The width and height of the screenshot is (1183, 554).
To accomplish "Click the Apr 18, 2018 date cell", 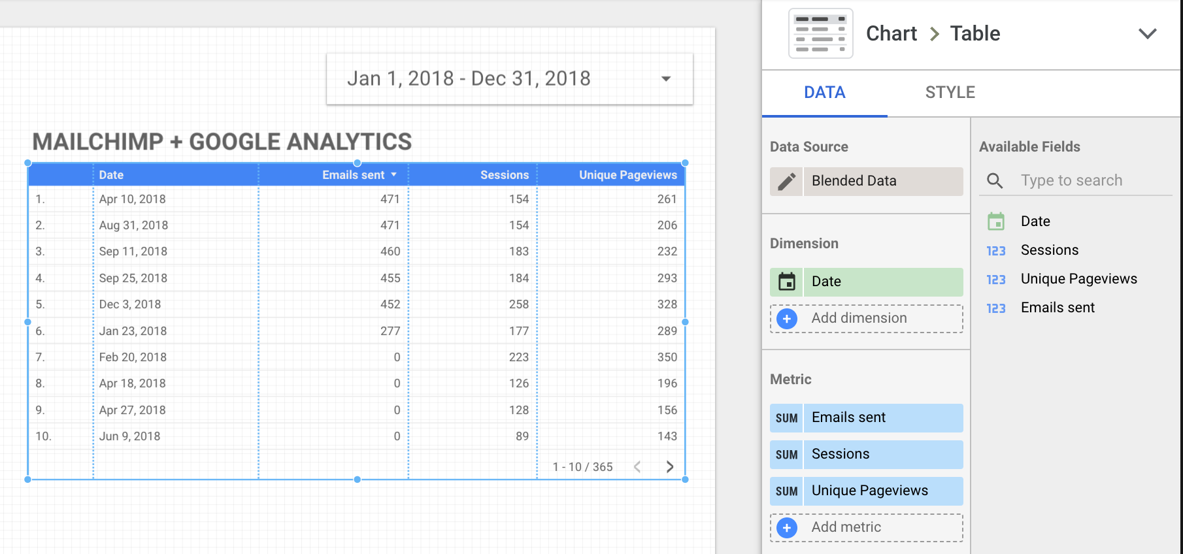I will pyautogui.click(x=132, y=383).
